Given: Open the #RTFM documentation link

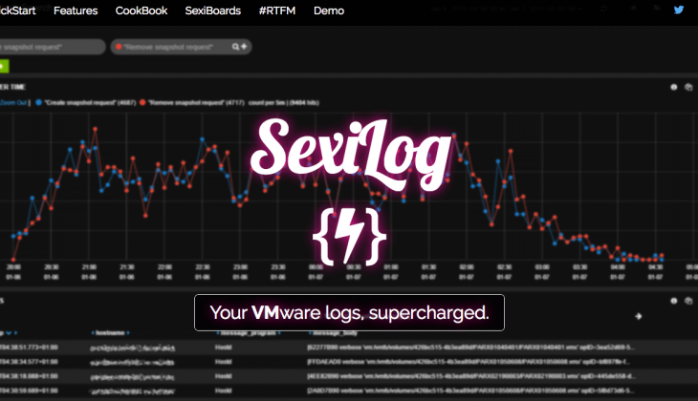Looking at the screenshot, I should tap(277, 11).
